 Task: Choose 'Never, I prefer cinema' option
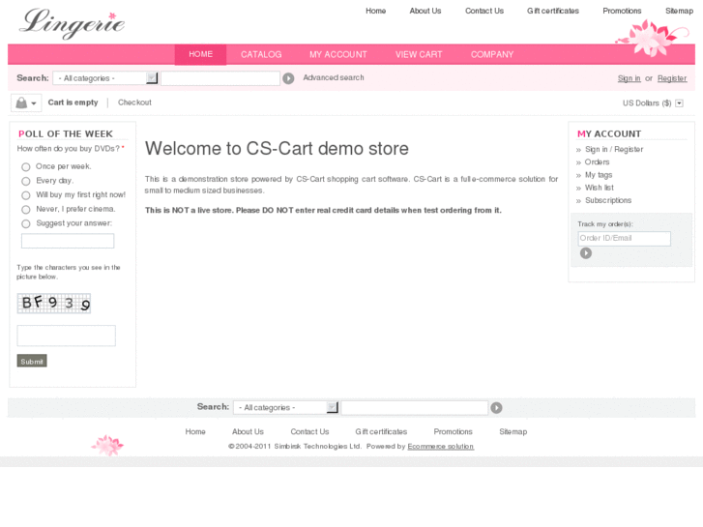[26, 210]
